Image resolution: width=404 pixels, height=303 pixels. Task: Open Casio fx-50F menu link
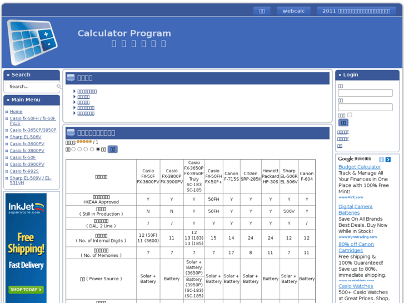click(x=23, y=157)
